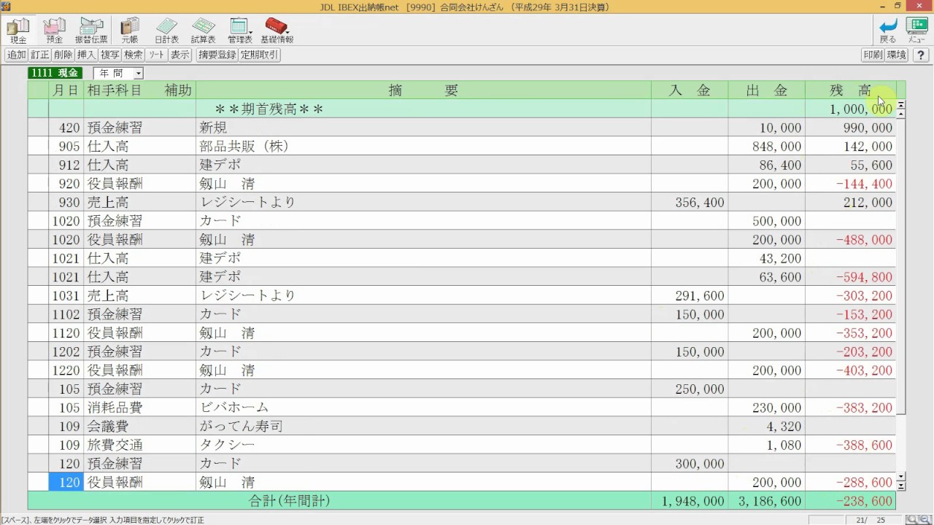Click the application icon in the title bar
The height and width of the screenshot is (525, 934).
[7, 7]
